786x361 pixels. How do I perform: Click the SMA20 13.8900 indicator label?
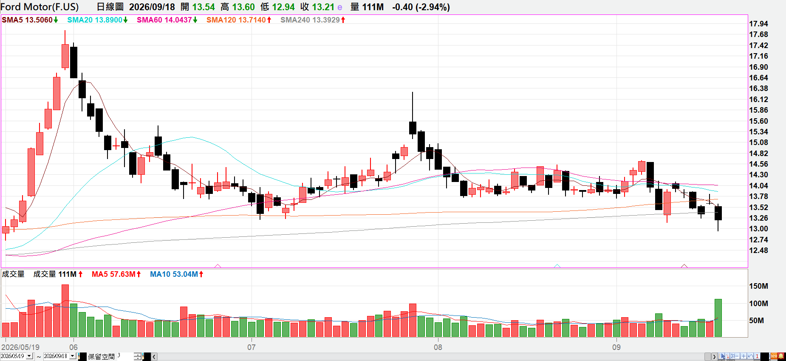pyautogui.click(x=97, y=20)
